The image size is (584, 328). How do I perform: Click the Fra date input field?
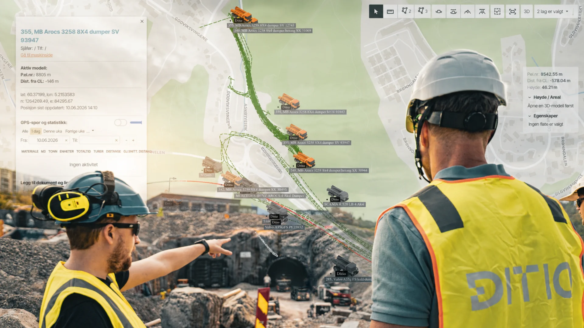[49, 140]
